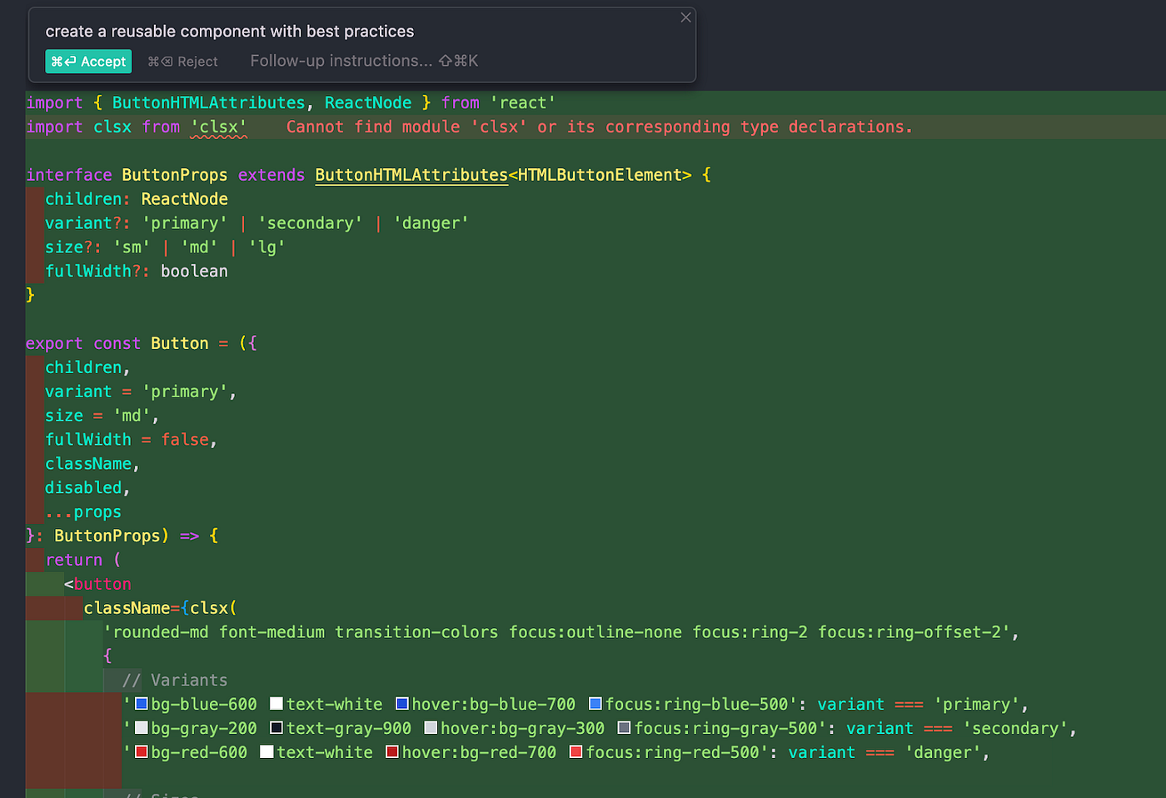Click the focus:ring-red-500 color swatch
This screenshot has width=1166, height=798.
pos(576,752)
